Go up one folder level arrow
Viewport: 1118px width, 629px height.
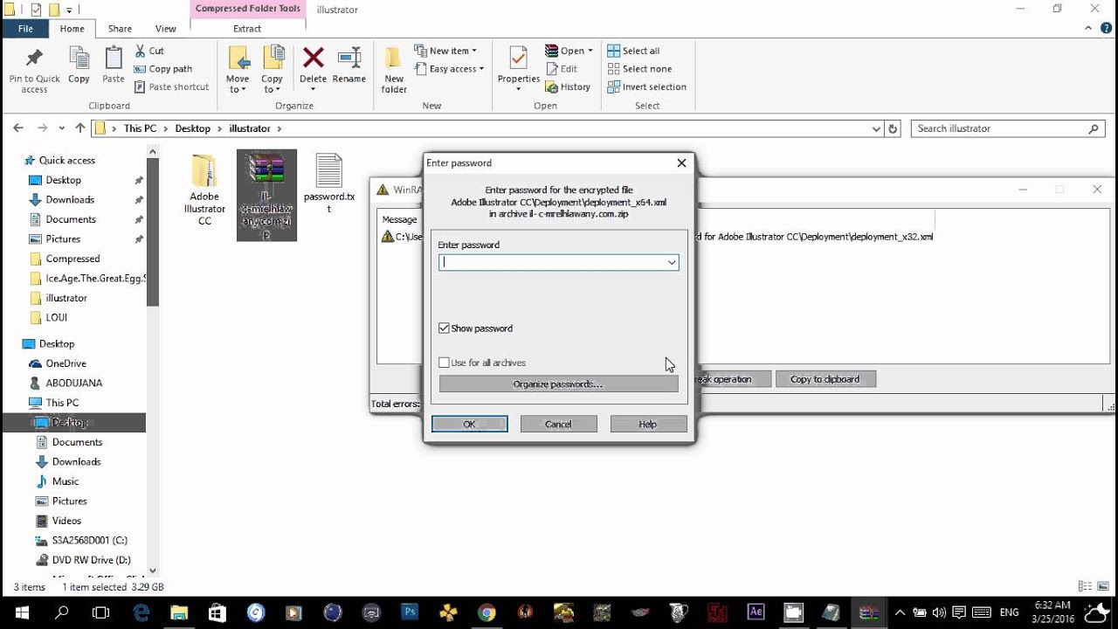click(80, 128)
